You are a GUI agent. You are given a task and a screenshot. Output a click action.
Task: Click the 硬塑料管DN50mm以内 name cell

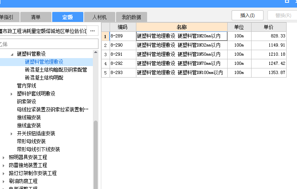click(182, 54)
